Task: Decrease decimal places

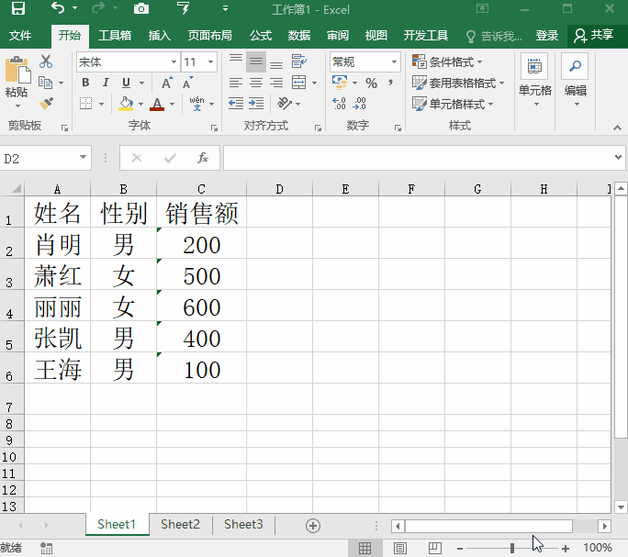Action: 359,104
